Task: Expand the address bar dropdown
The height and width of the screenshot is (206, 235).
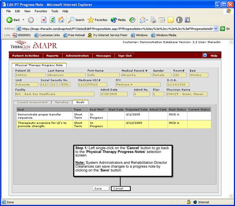Action: click(216, 29)
